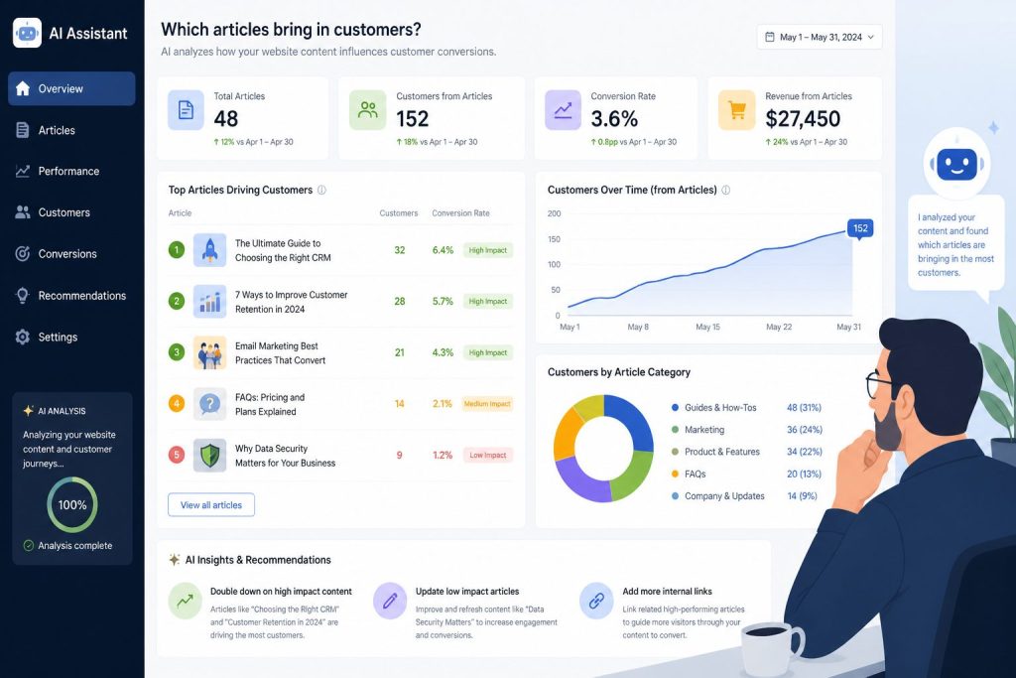The height and width of the screenshot is (678, 1016).
Task: Click the link icon for Add more internal links
Action: (596, 601)
